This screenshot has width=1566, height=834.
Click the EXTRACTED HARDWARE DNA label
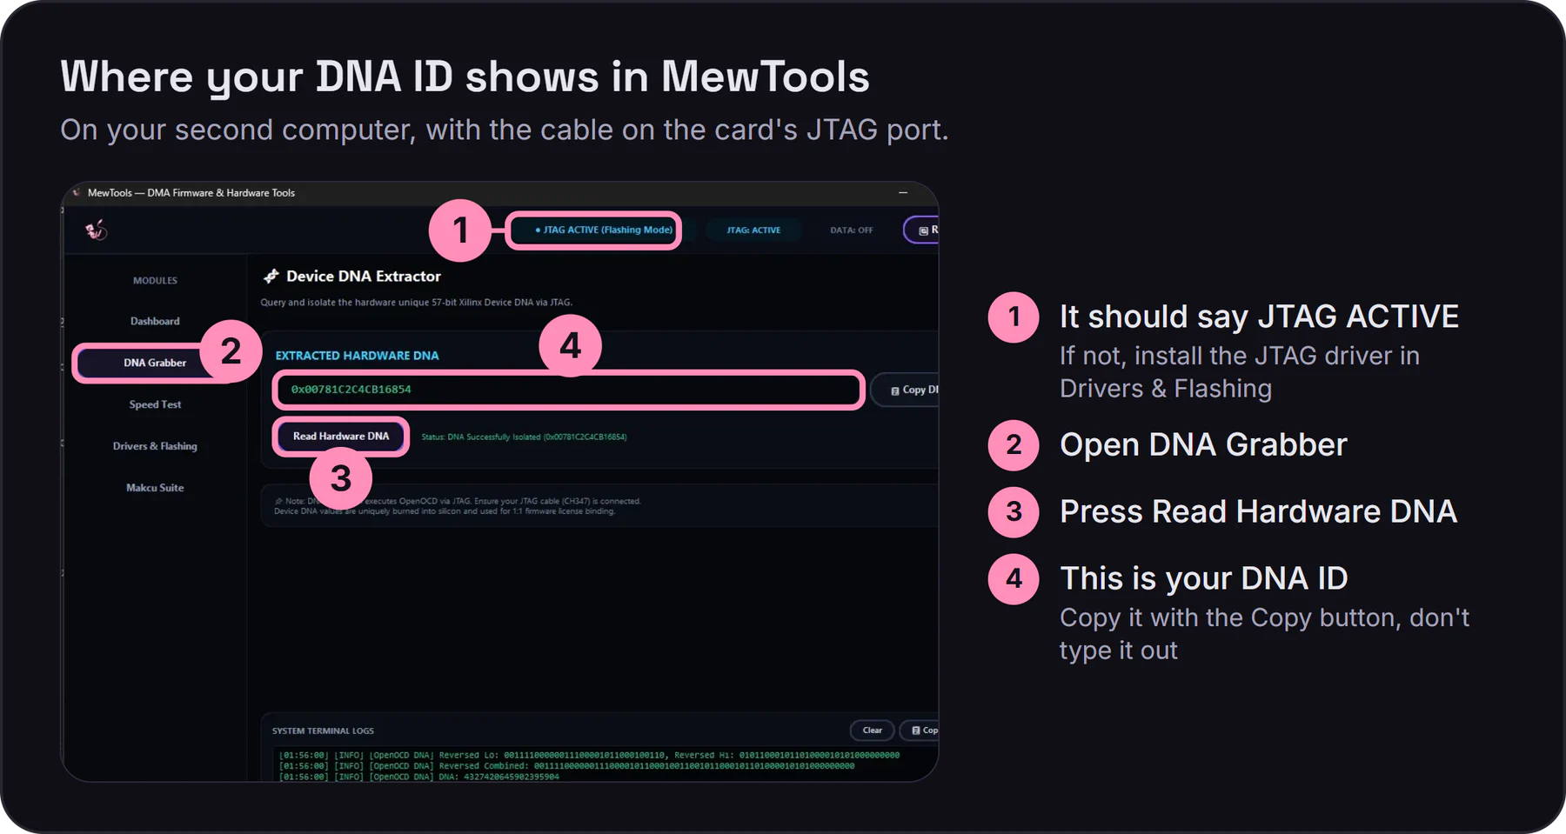tap(357, 356)
